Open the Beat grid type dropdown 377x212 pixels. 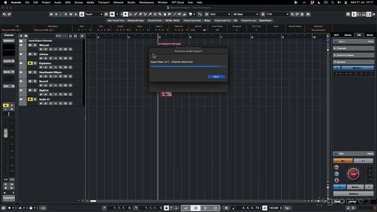pos(246,14)
